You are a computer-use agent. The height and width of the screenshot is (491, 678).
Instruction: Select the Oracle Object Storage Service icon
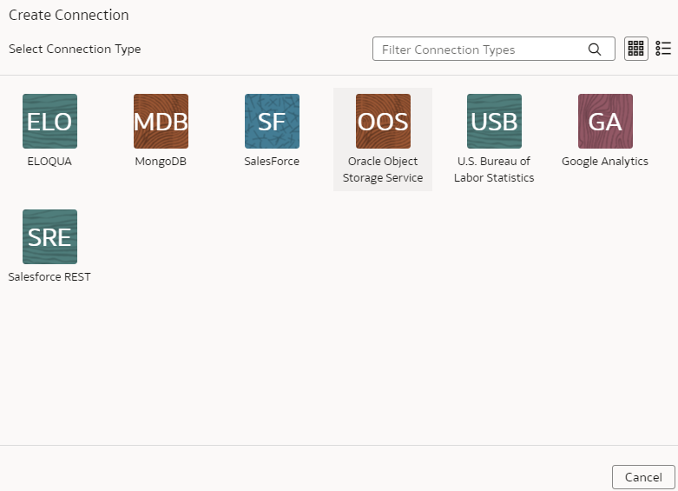(x=383, y=122)
